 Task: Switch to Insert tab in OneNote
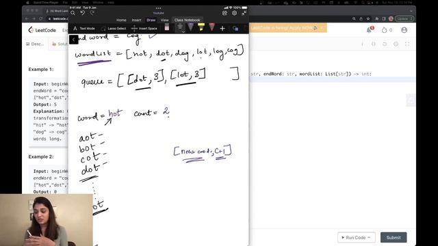coord(137,20)
